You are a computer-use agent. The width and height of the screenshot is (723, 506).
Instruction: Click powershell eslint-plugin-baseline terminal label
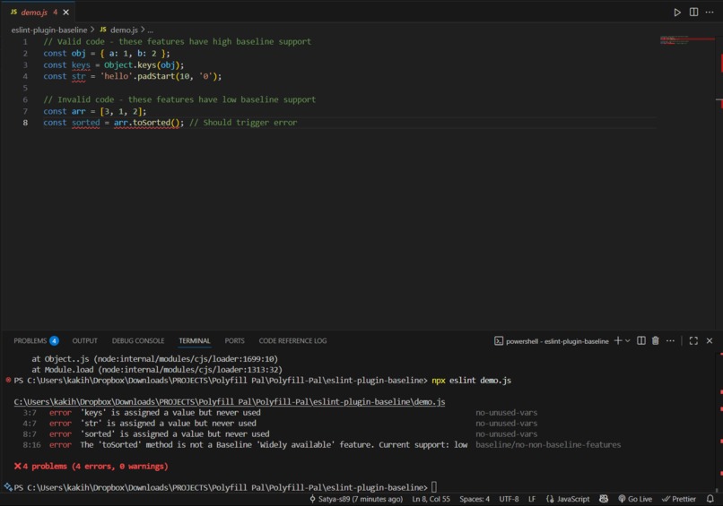pos(552,341)
